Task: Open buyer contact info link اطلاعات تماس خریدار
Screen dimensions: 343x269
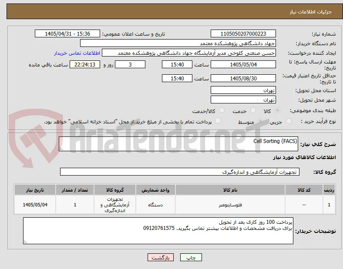Action: coord(77,53)
